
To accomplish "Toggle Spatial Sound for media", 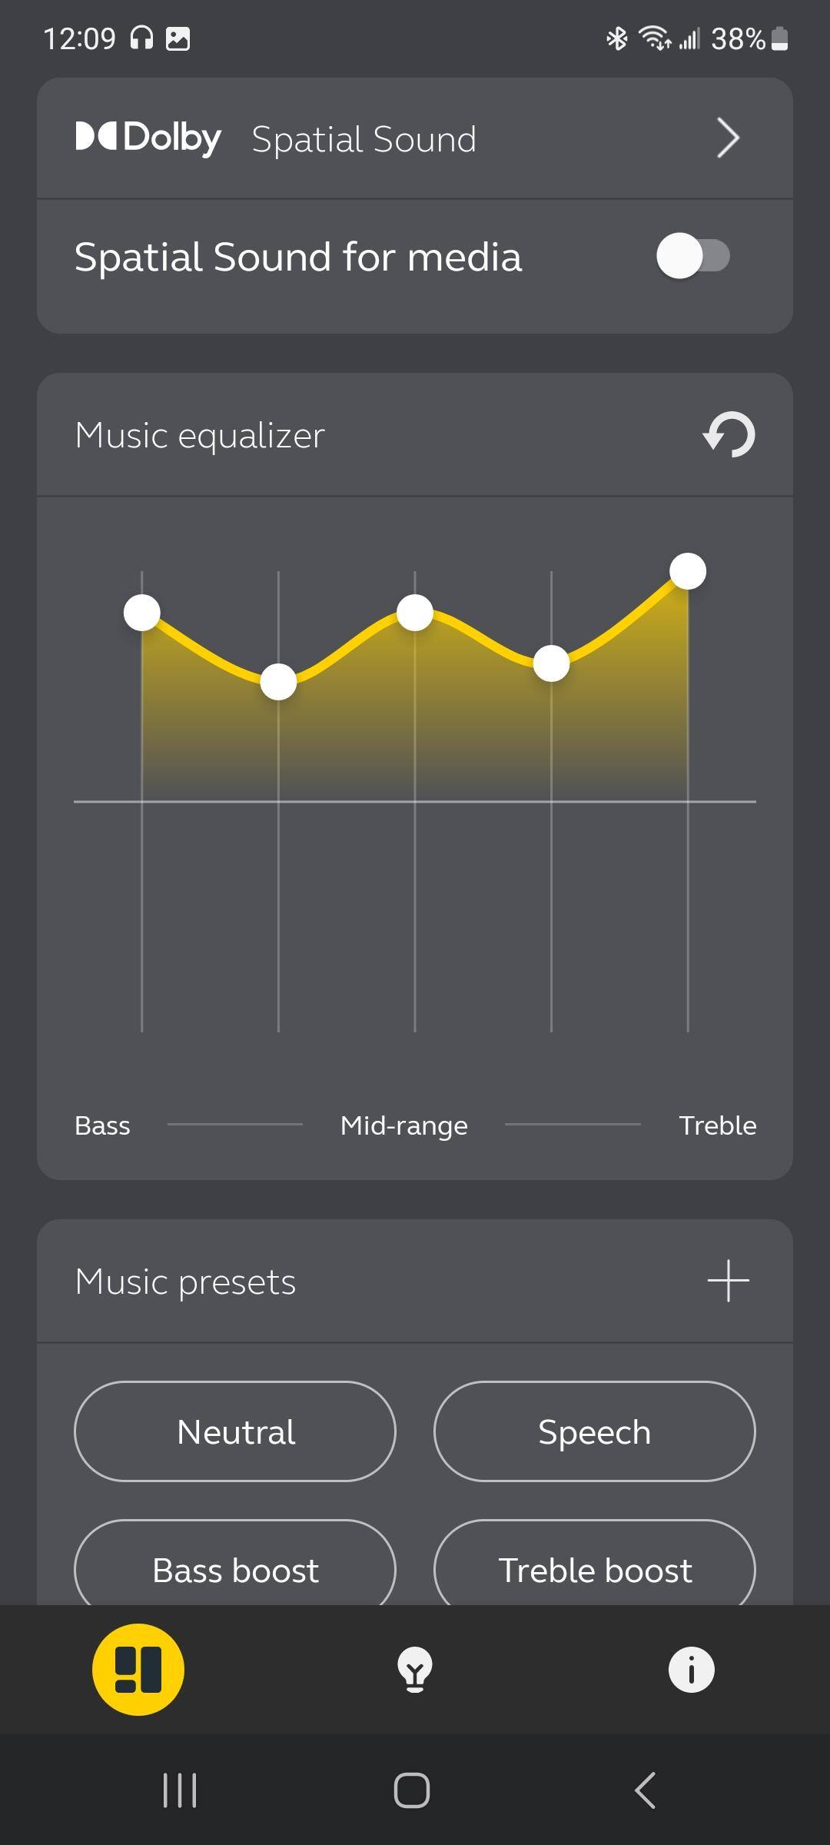I will [692, 256].
